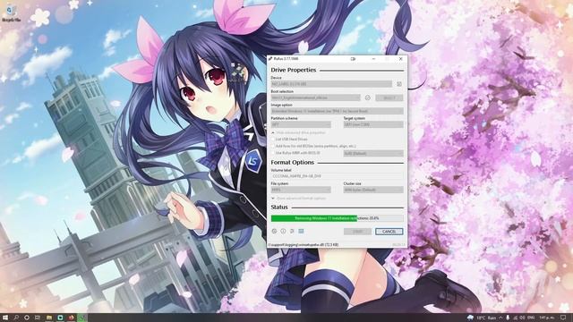Image resolution: width=573 pixels, height=322 pixels.
Task: Minimize the Rufus window
Action: click(373, 58)
